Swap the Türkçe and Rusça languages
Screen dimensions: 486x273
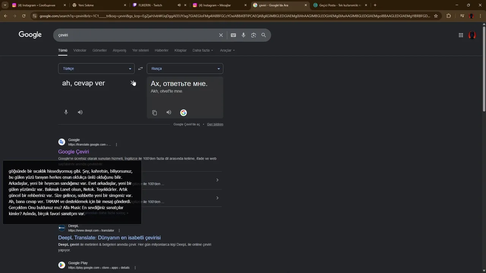click(140, 69)
